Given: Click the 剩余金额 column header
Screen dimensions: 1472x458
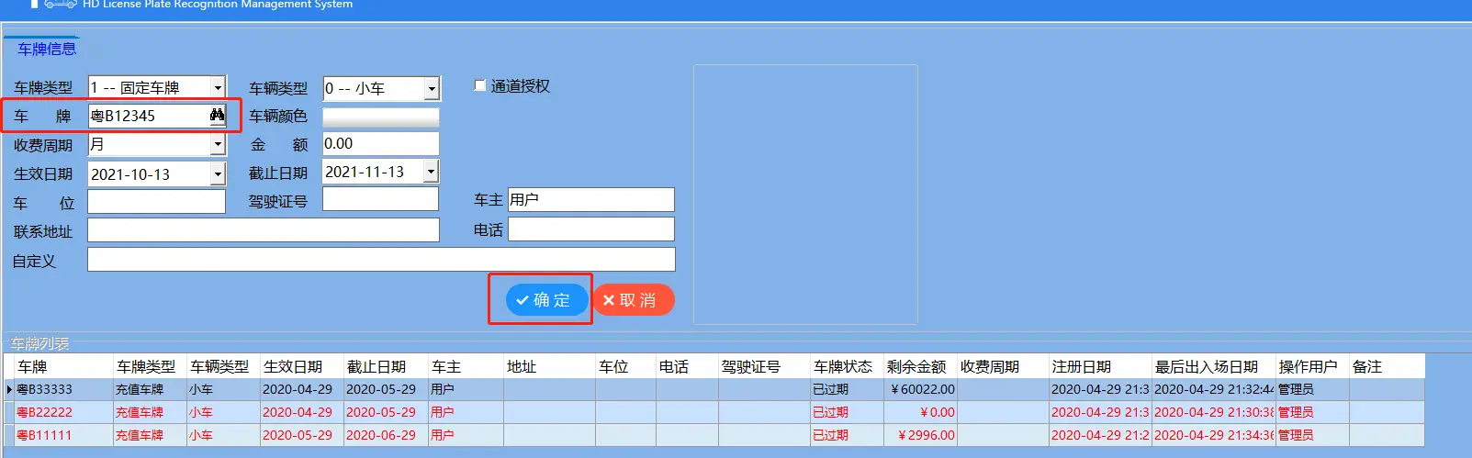Looking at the screenshot, I should point(919,366).
